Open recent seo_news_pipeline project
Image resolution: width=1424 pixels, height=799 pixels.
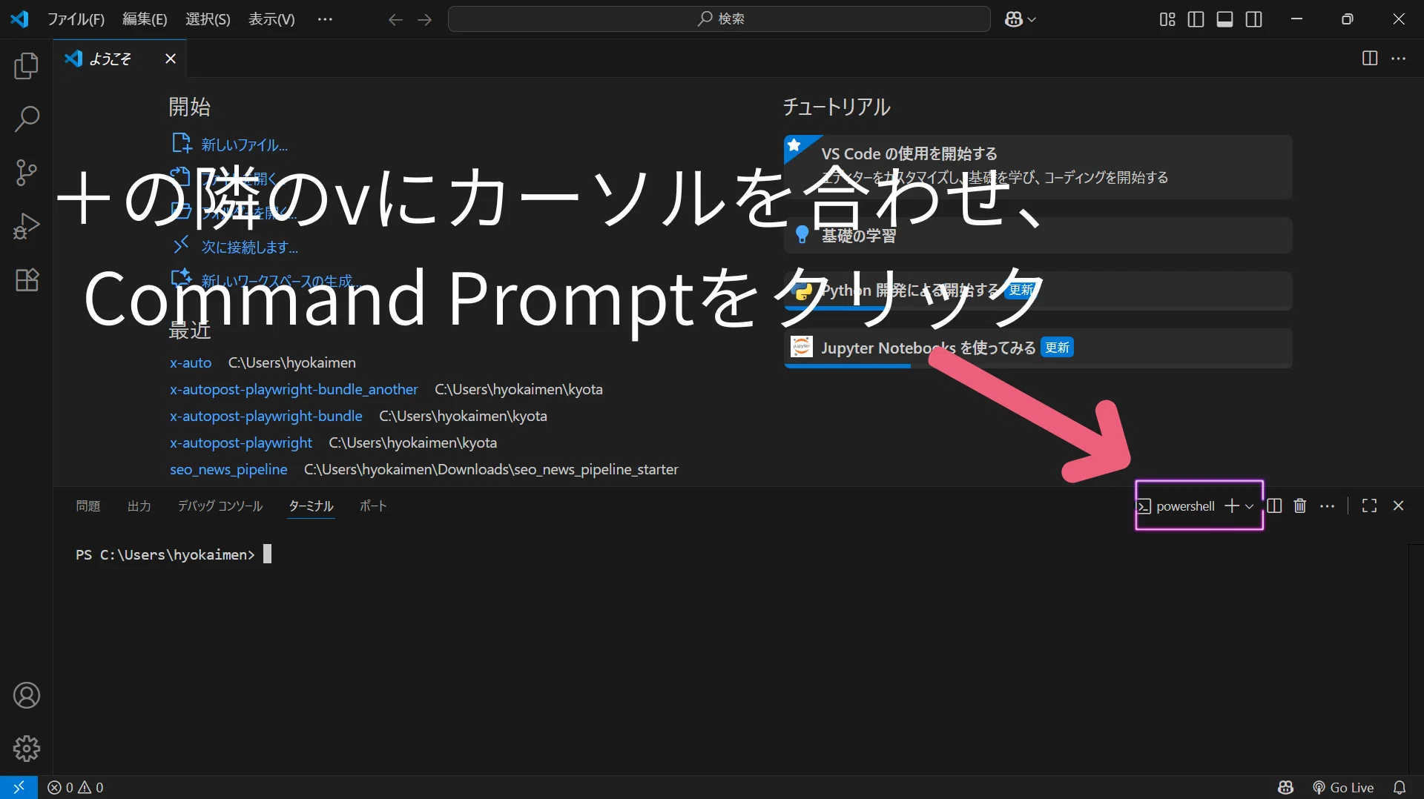[228, 469]
